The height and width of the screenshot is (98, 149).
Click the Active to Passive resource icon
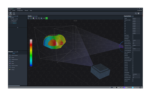(x=10, y=55)
